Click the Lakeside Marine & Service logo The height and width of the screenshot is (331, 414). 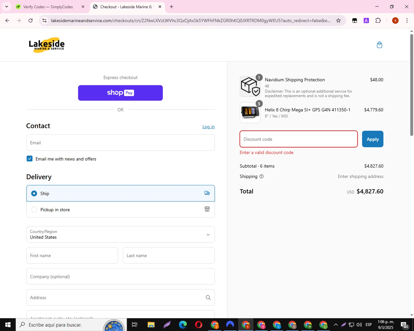tap(47, 45)
